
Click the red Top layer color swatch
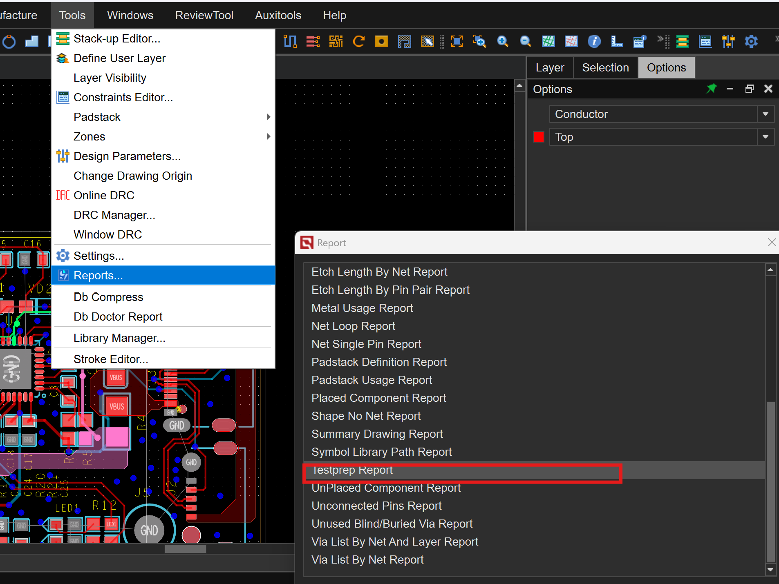538,137
